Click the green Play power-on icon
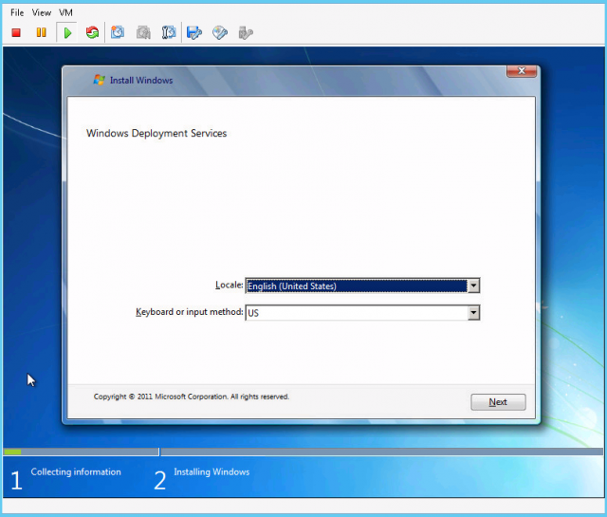 click(67, 33)
